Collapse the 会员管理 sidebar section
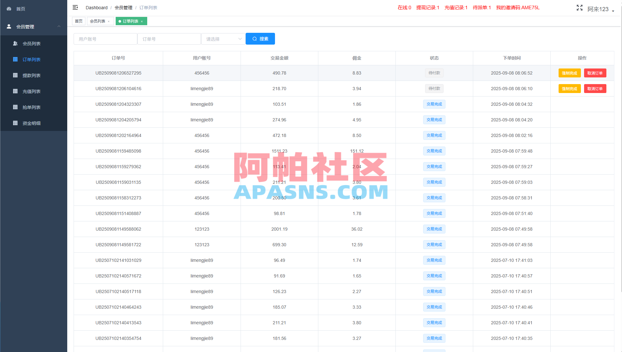Screen dimensions: 622x352 click(x=59, y=26)
